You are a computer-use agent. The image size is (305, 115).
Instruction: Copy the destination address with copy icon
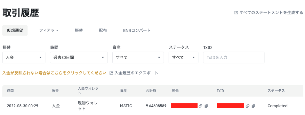(x=206, y=106)
